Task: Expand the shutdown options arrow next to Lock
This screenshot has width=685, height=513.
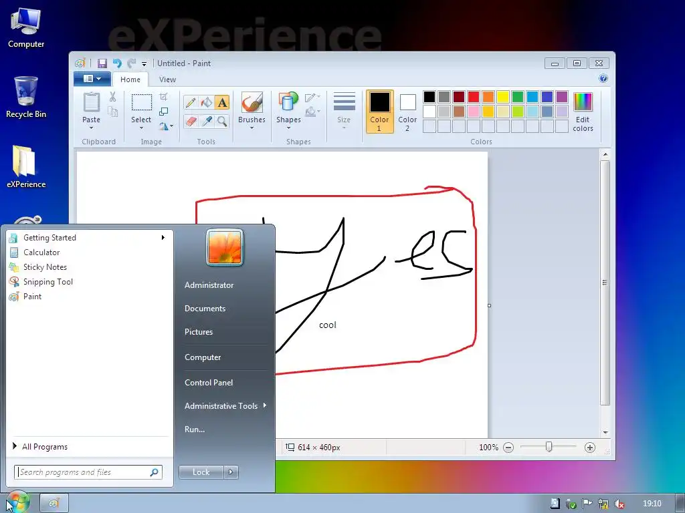Action: (231, 472)
